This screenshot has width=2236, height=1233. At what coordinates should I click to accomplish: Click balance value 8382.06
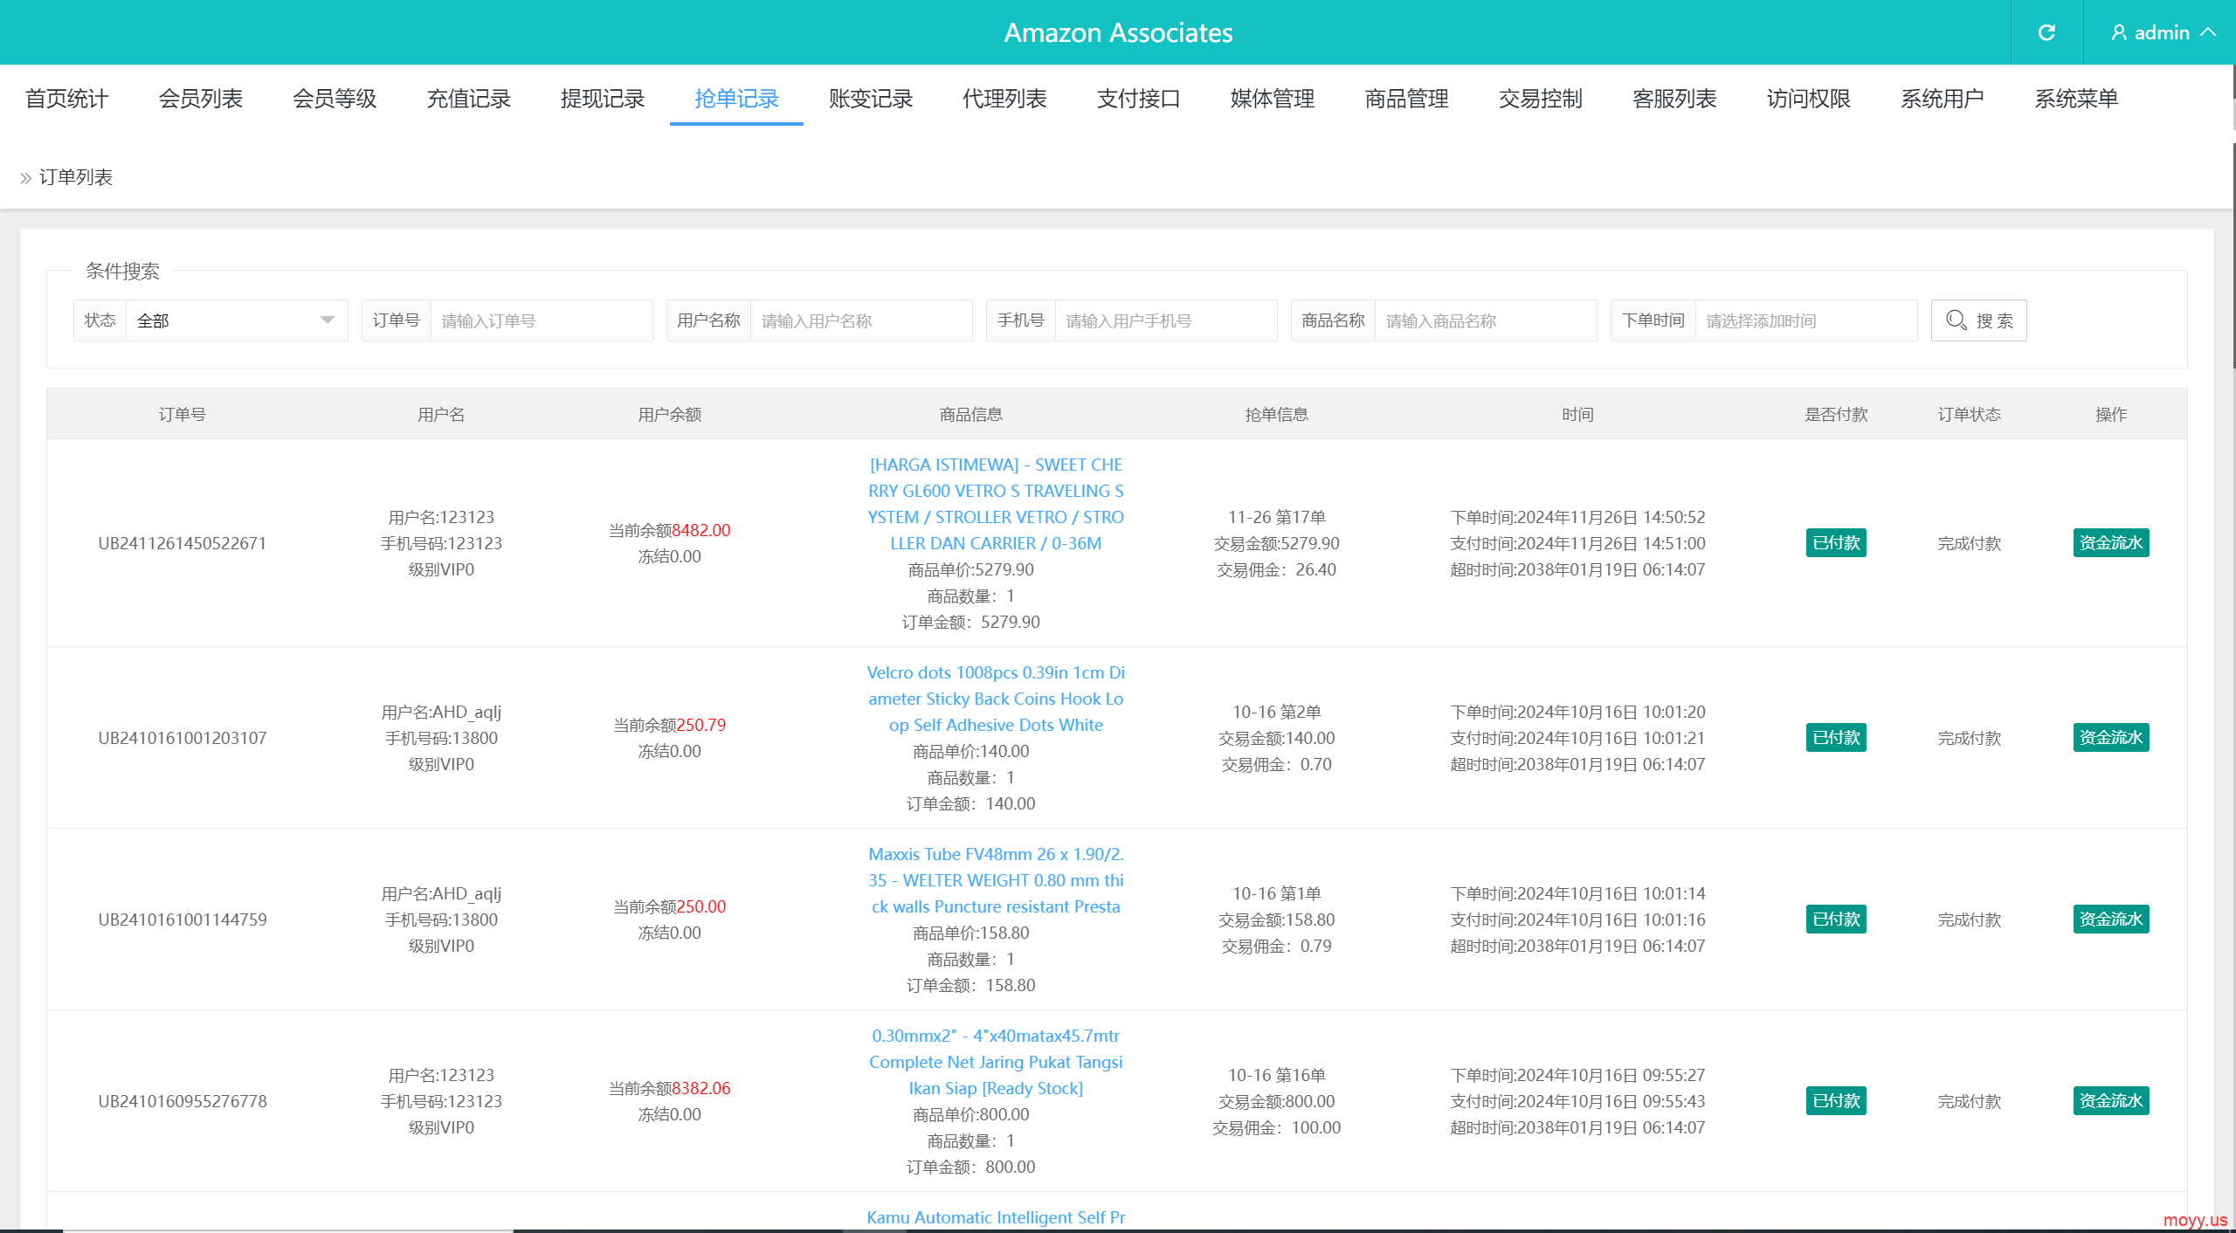(701, 1088)
